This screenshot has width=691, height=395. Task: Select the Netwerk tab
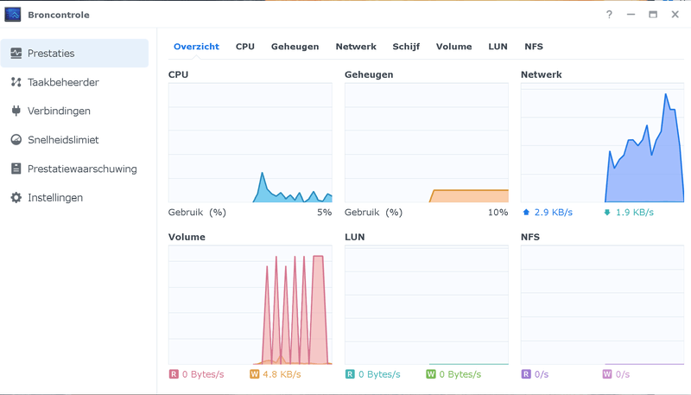click(356, 47)
